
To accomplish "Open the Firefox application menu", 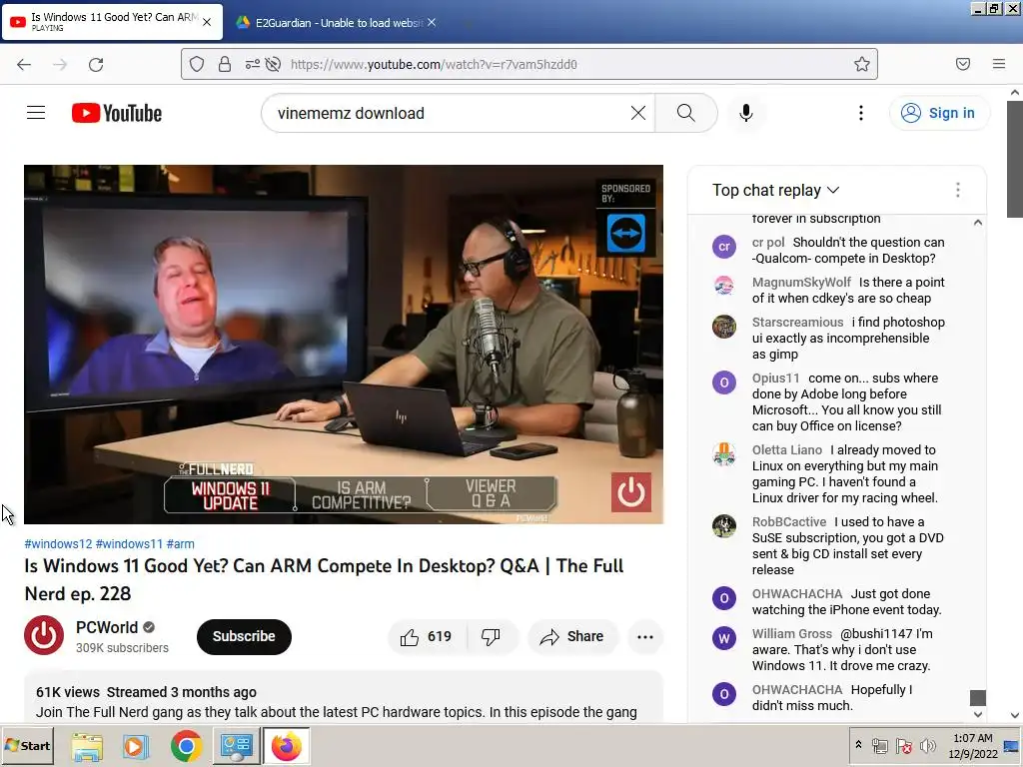I will (999, 64).
